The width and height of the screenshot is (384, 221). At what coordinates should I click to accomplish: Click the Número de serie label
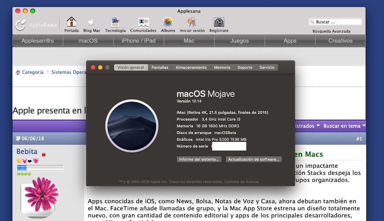[x=192, y=146]
